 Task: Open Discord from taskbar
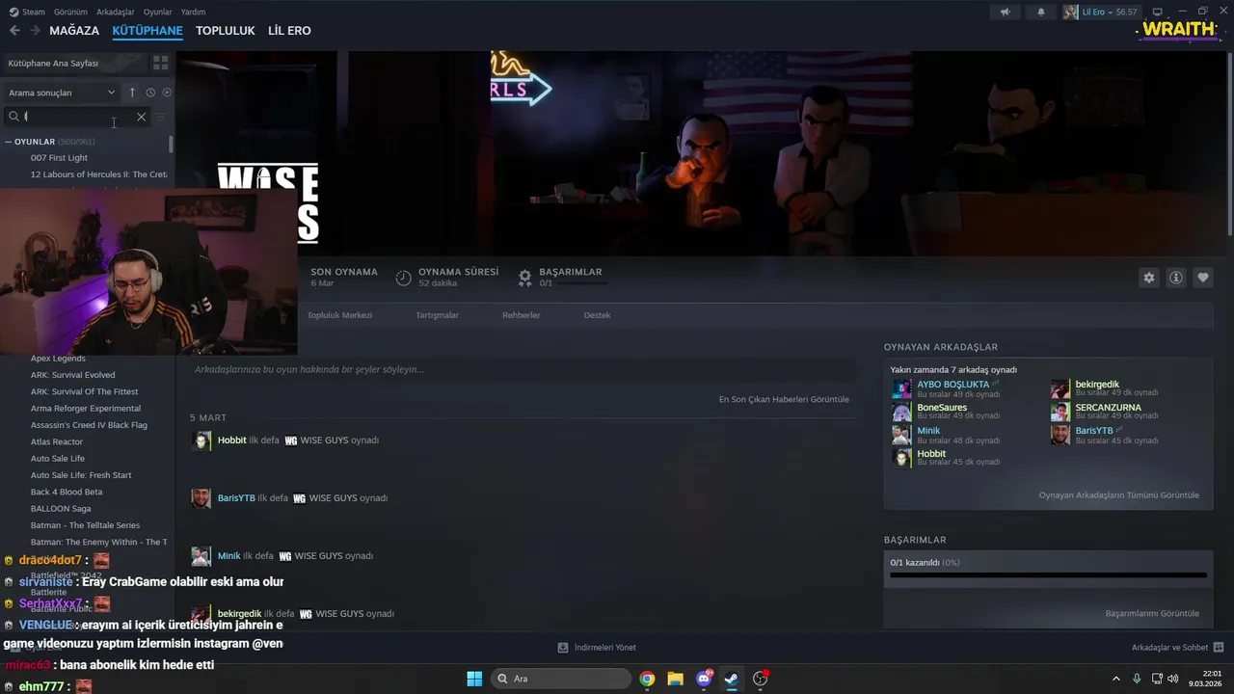tap(704, 679)
